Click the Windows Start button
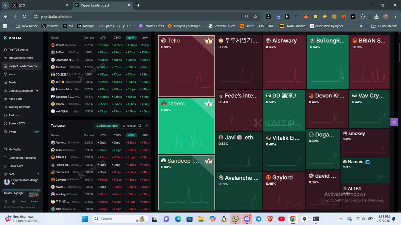 (x=85, y=219)
